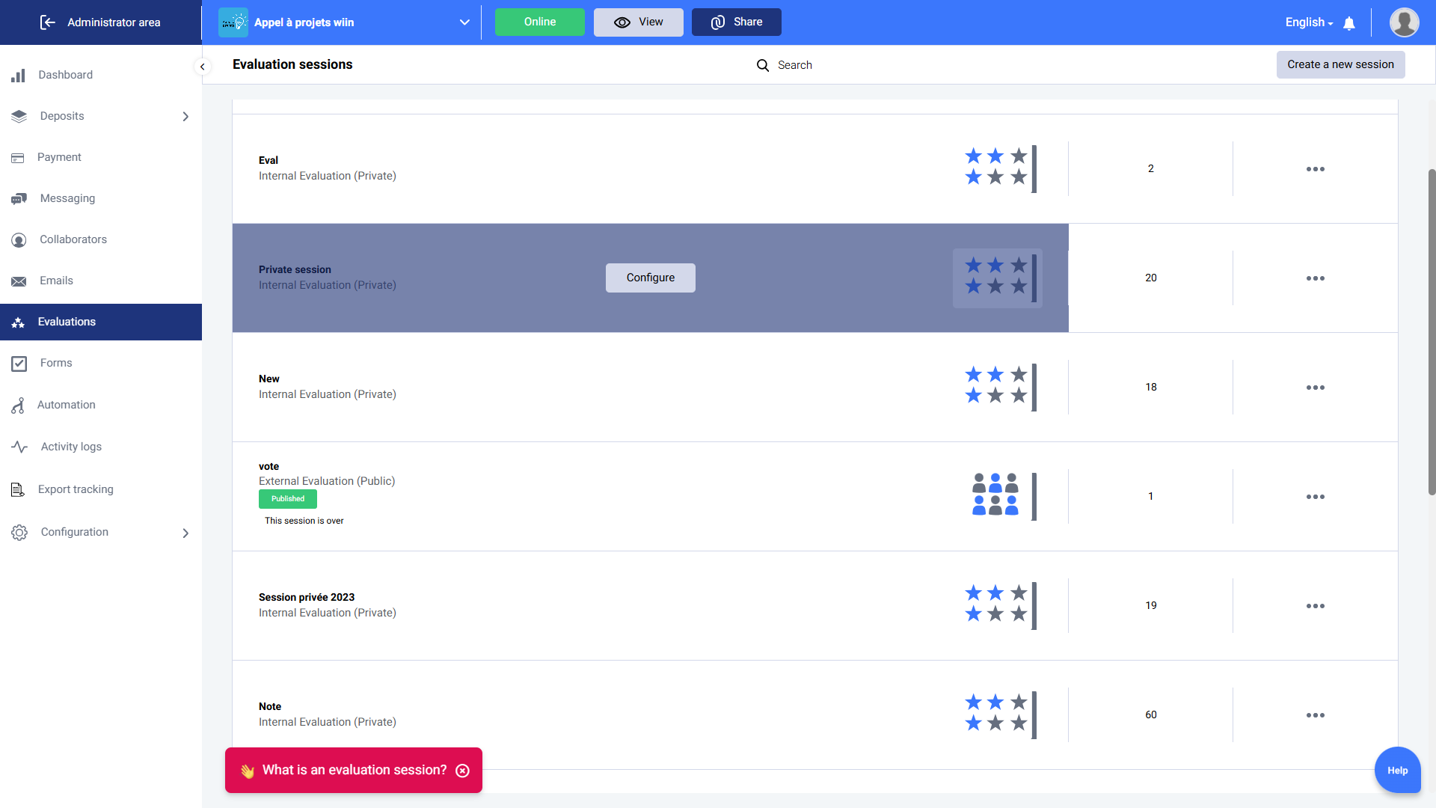Open three-dot menu for Eval session
Screen dimensions: 1436x808
[1315, 169]
